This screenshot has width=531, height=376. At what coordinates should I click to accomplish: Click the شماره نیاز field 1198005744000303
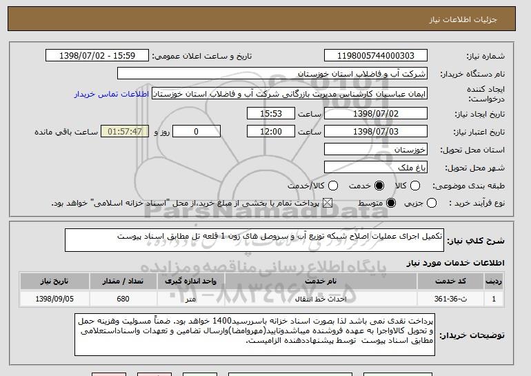[x=376, y=56]
